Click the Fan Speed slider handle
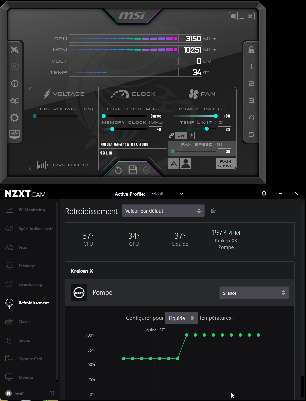 [172, 151]
